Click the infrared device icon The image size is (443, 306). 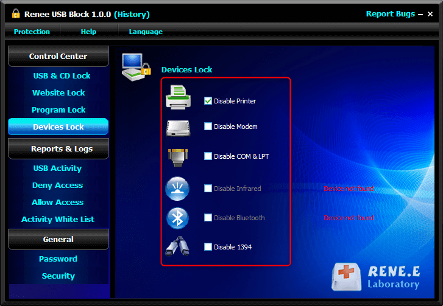(177, 189)
